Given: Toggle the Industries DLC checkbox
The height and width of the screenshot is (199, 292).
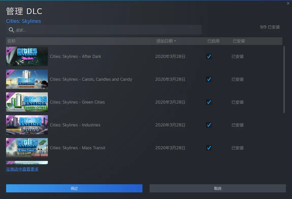Looking at the screenshot, I should click(209, 125).
